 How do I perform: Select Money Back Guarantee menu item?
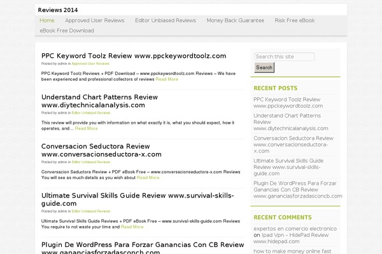click(x=236, y=20)
